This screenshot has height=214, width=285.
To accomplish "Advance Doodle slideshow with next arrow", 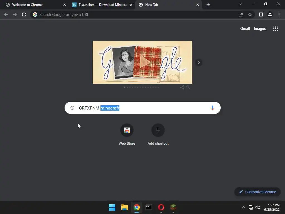I will pyautogui.click(x=199, y=62).
